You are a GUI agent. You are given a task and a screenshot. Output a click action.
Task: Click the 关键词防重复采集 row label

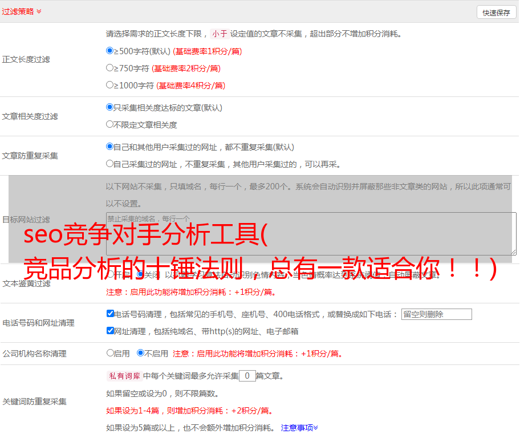click(x=34, y=401)
